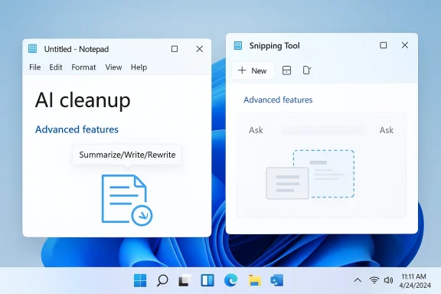Open the File menu in Notepad

pyautogui.click(x=35, y=67)
